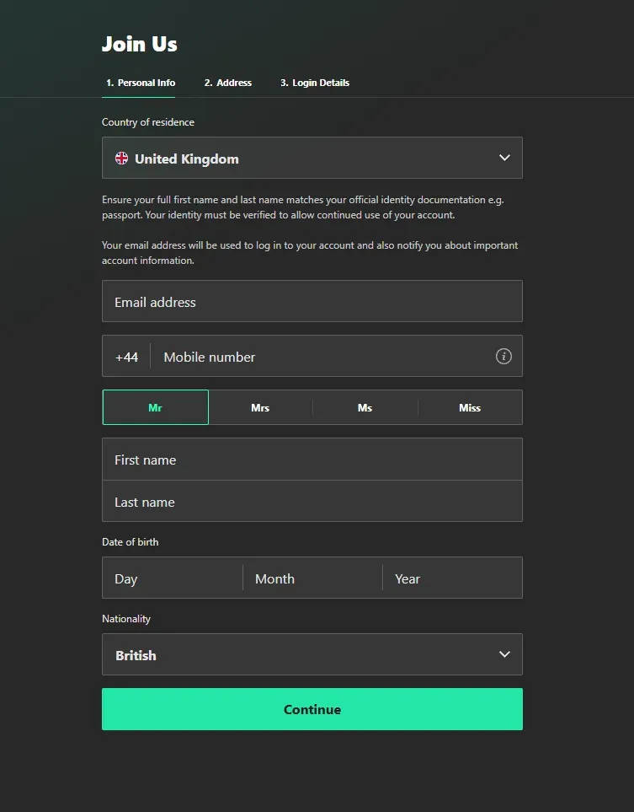Viewport: 634px width, 812px height.
Task: Focus the Email address field
Action: 312,302
